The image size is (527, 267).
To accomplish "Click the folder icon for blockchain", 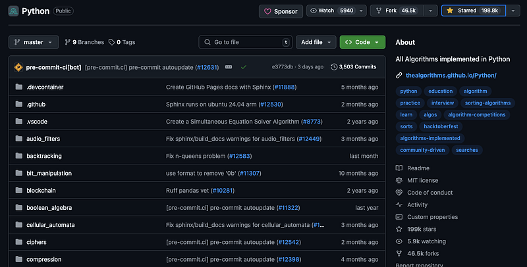I will click(x=19, y=190).
